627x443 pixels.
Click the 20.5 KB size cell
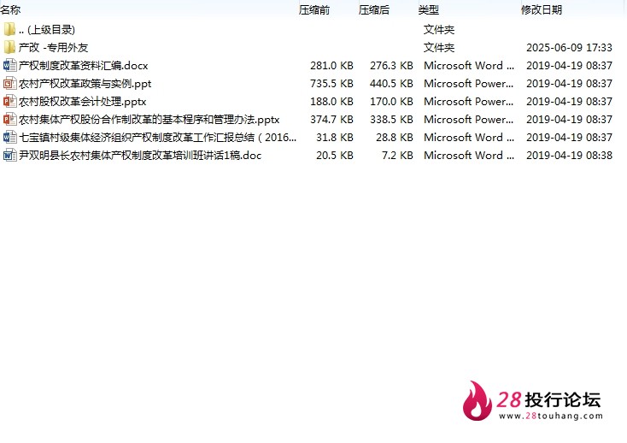pyautogui.click(x=335, y=156)
